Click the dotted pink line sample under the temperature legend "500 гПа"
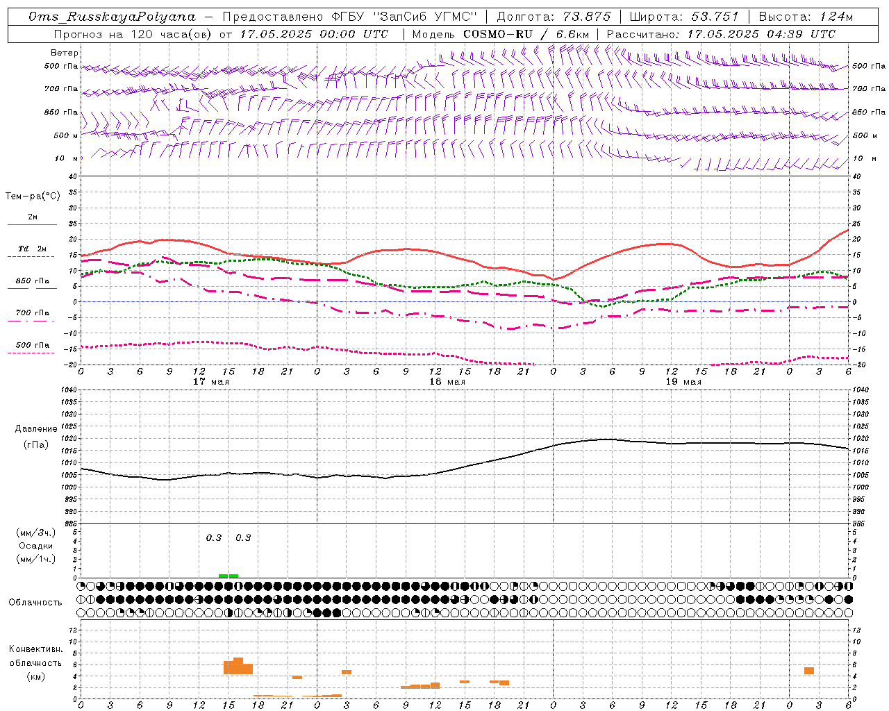Image resolution: width=889 pixels, height=711 pixels. click(x=31, y=353)
